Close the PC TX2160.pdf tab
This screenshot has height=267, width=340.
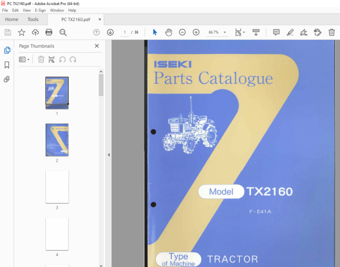coord(100,19)
